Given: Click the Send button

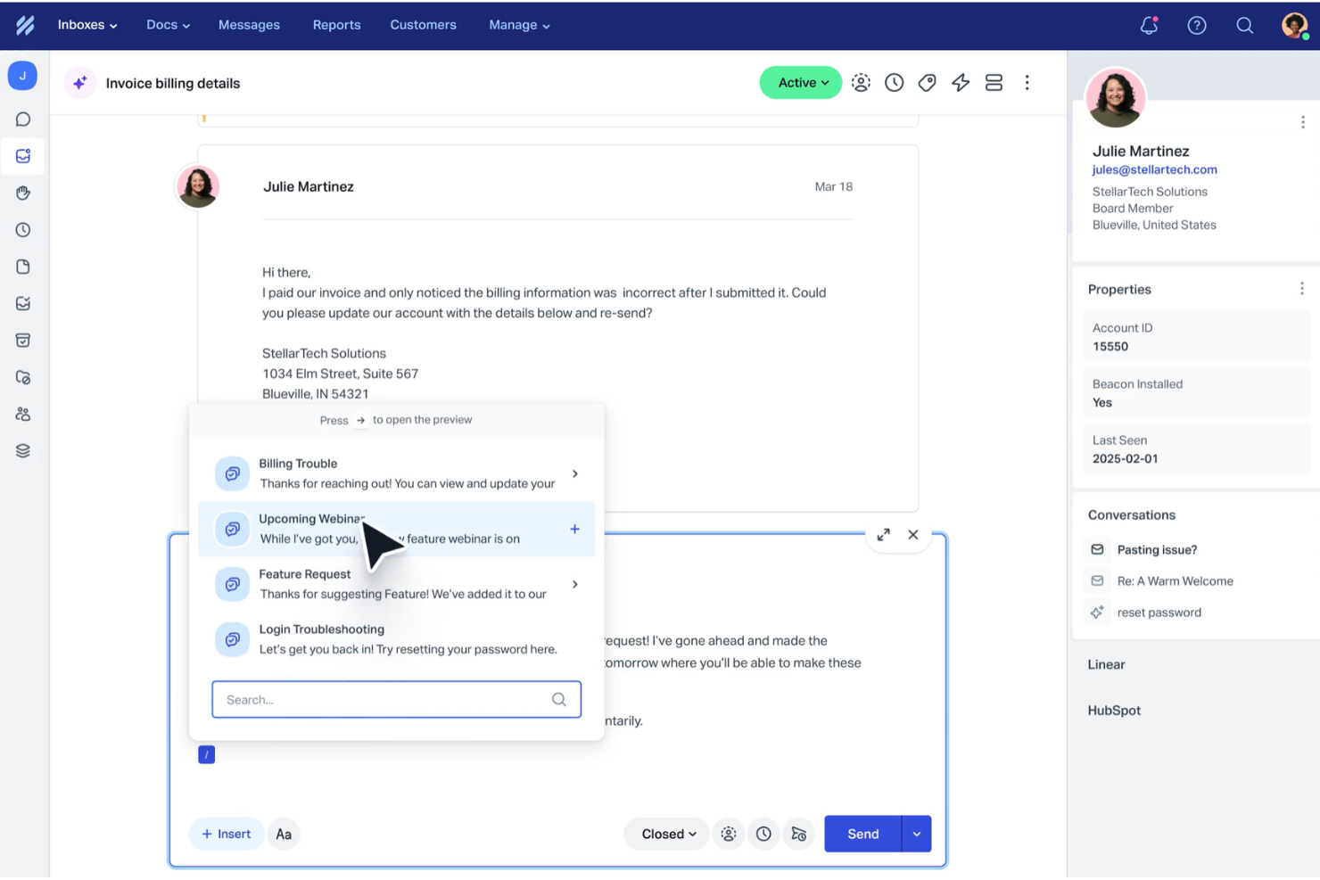Looking at the screenshot, I should [861, 834].
